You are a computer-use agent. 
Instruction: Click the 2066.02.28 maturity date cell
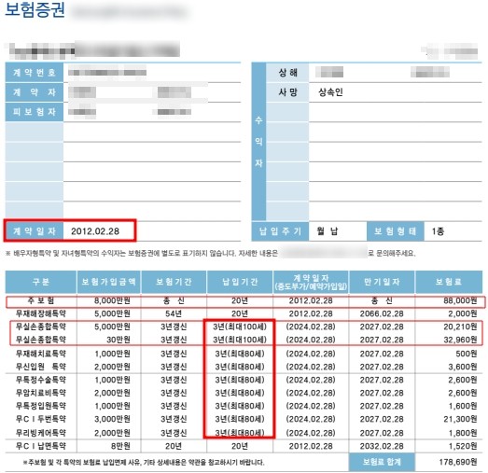[x=382, y=314]
